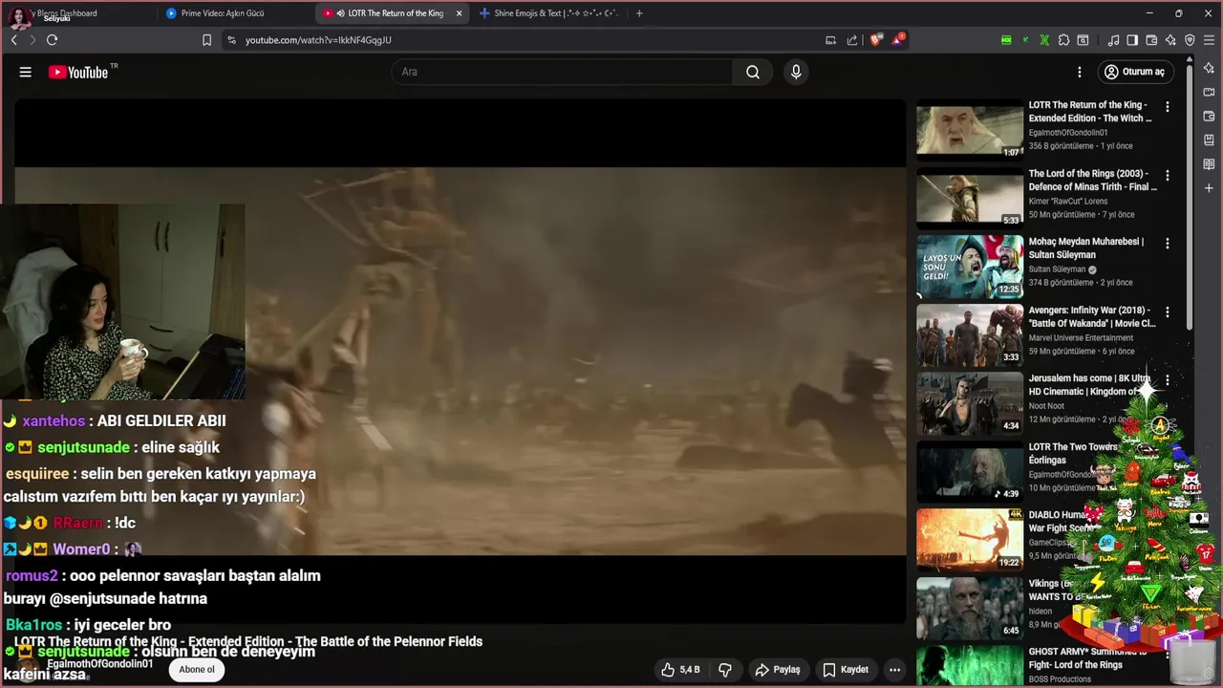Open the screen cast icon in address bar
The image size is (1223, 688).
coord(830,40)
